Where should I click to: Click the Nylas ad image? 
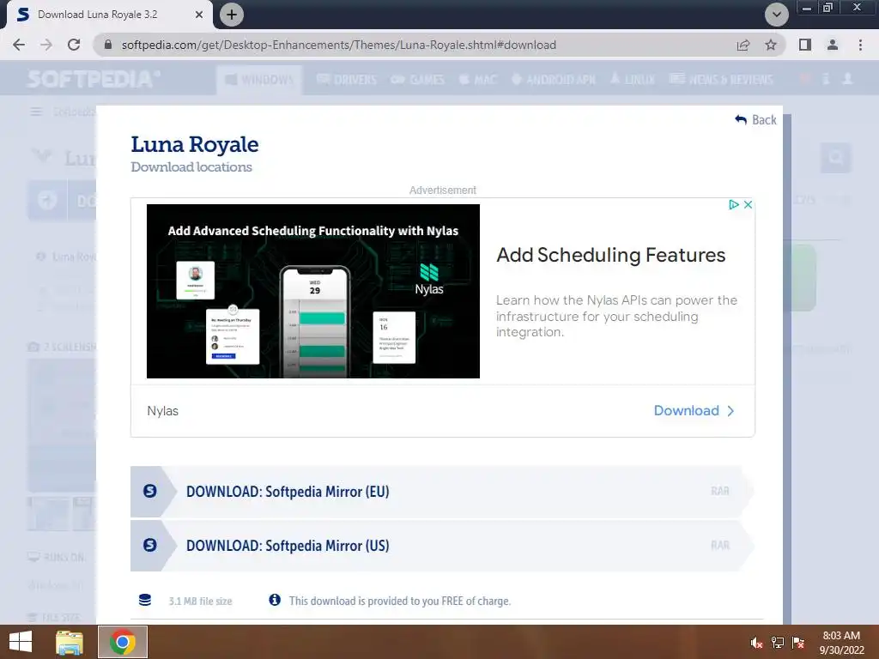pos(312,291)
